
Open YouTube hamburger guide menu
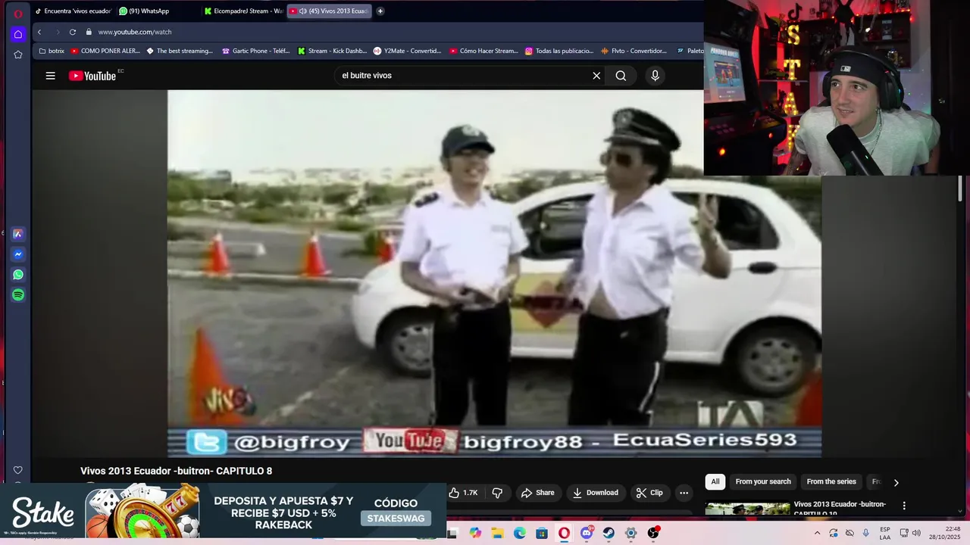[x=50, y=76]
